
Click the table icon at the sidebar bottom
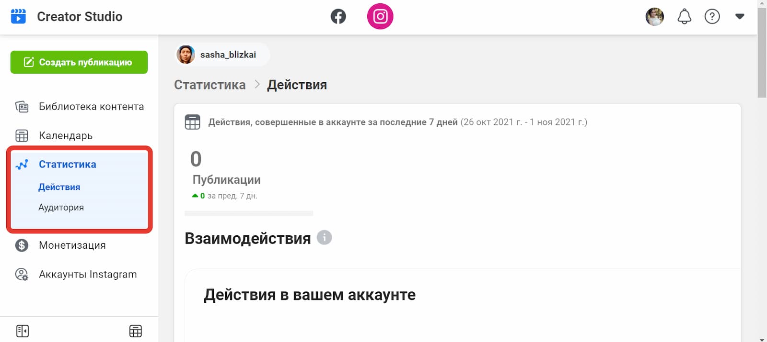point(136,331)
